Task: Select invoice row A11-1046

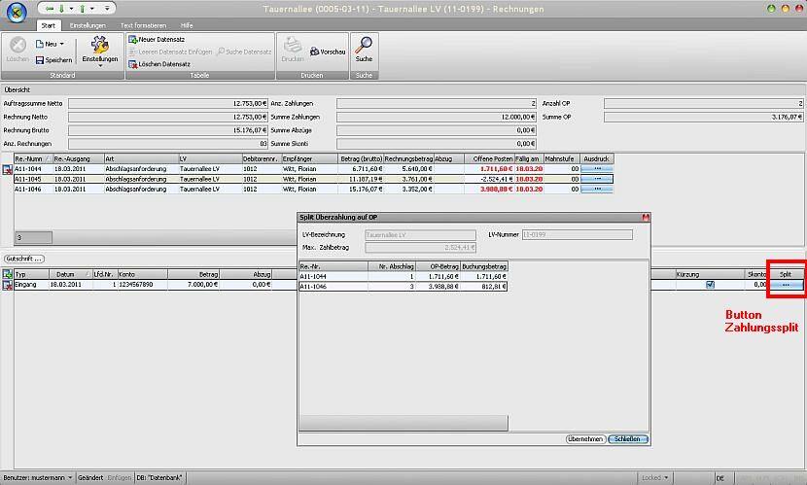Action: coord(313,189)
